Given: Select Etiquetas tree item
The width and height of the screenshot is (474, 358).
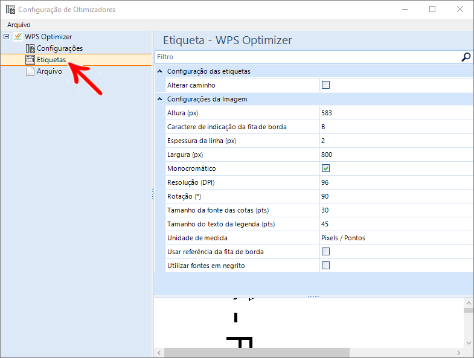Looking at the screenshot, I should (51, 60).
